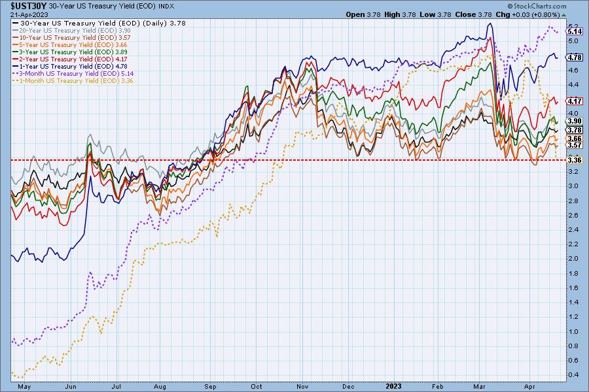
Task: Click the Feb label on the time axis
Action: (x=438, y=387)
